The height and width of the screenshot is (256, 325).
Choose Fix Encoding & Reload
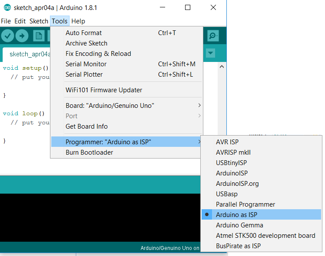(x=126, y=54)
